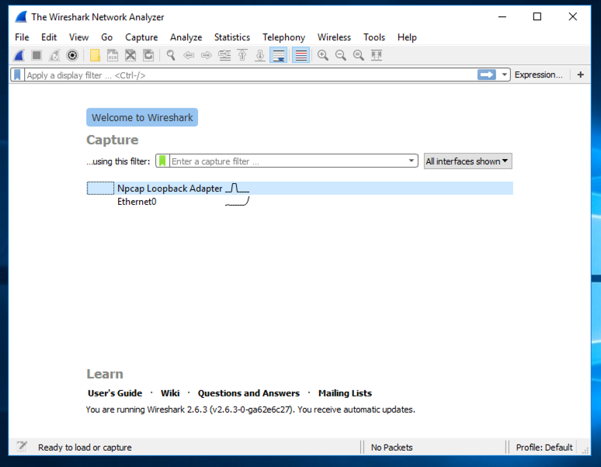
Task: Select Ethernet0 interface row
Action: (300, 202)
